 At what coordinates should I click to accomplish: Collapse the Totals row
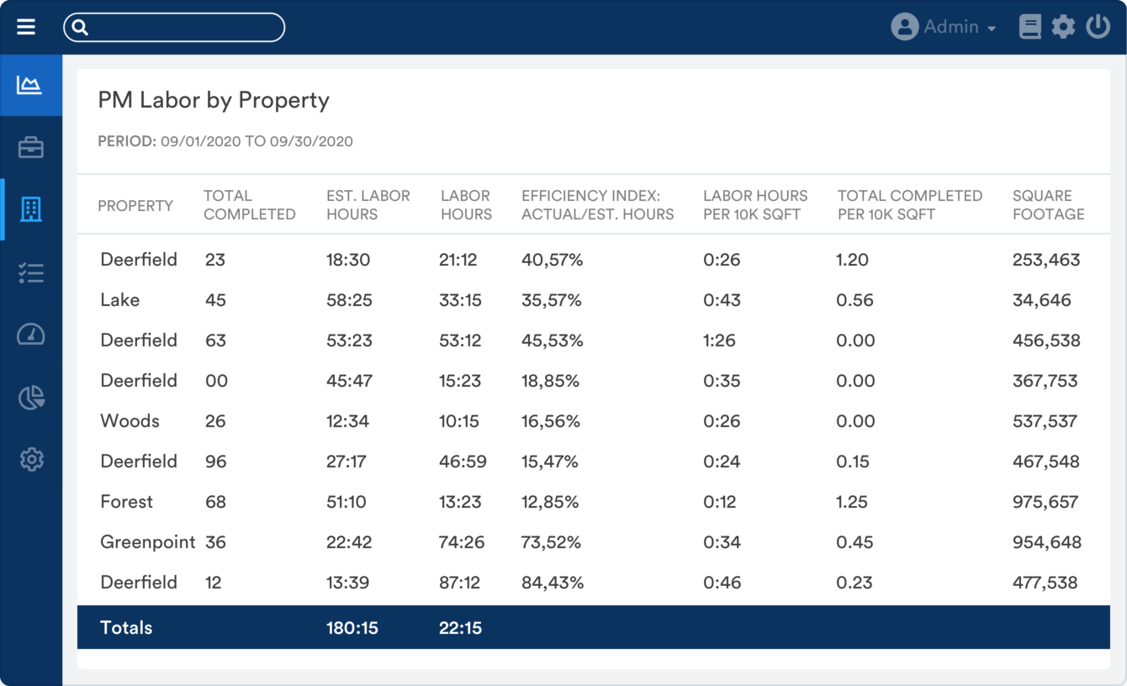coord(126,627)
